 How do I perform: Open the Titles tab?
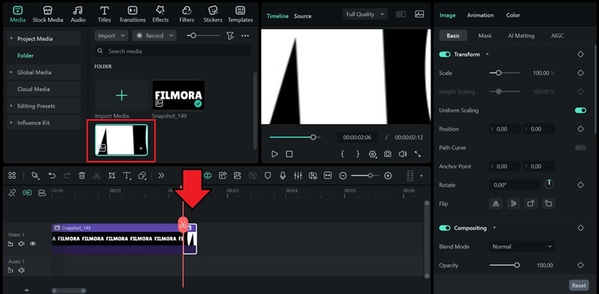[104, 14]
